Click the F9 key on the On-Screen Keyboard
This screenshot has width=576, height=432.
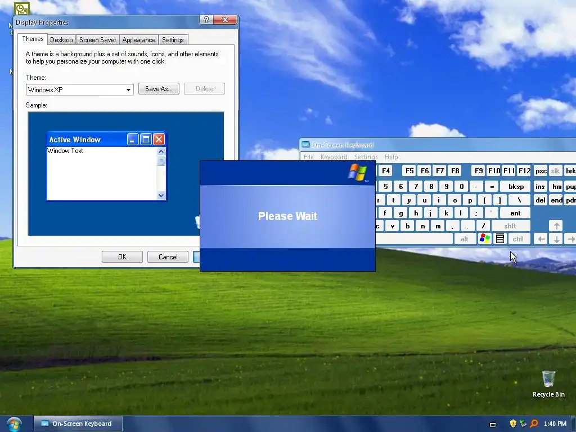pyautogui.click(x=479, y=171)
